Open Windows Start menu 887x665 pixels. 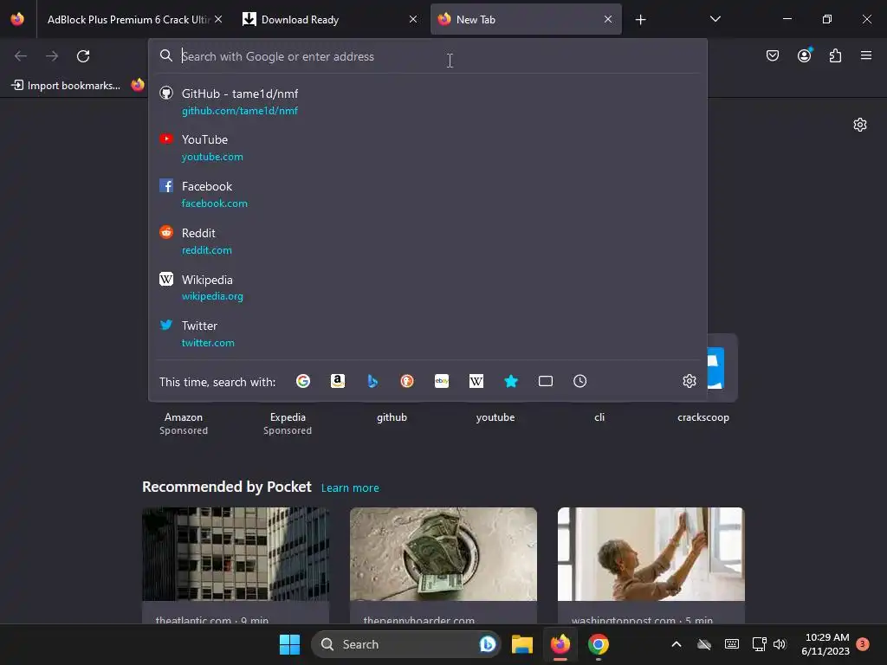click(289, 644)
